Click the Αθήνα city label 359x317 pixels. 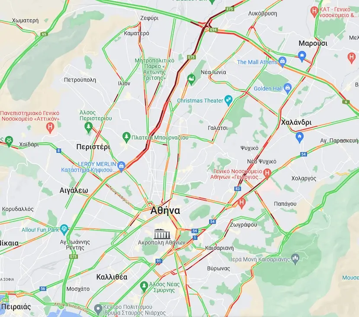pyautogui.click(x=165, y=211)
